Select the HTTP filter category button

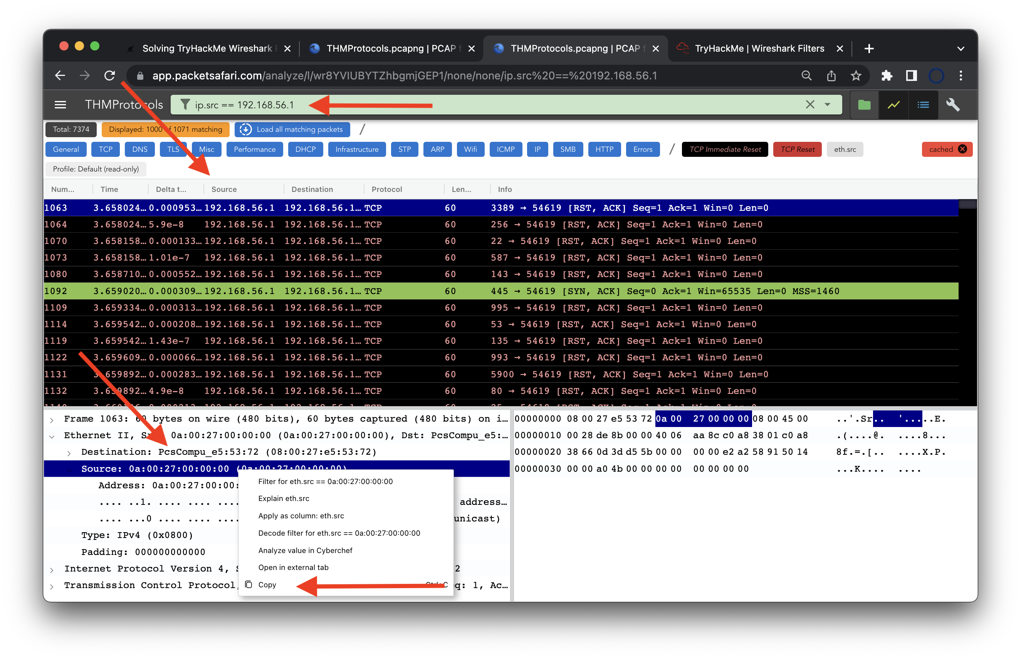point(604,150)
